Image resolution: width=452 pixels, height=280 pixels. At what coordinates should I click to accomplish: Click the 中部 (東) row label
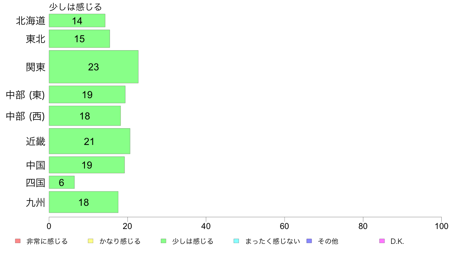(x=25, y=95)
